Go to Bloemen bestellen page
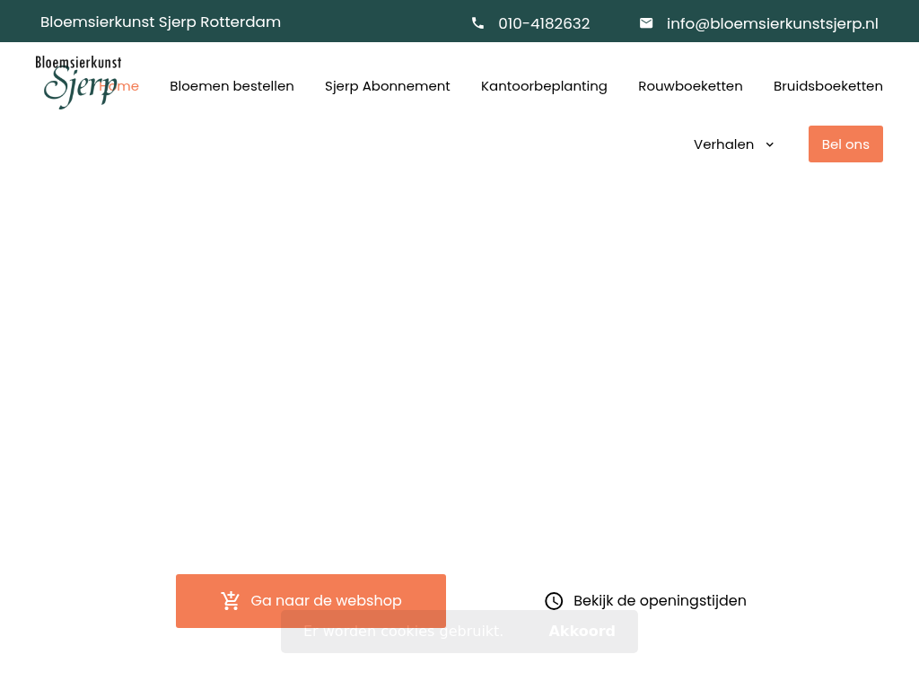Viewport: 919px width, 689px height. click(232, 86)
